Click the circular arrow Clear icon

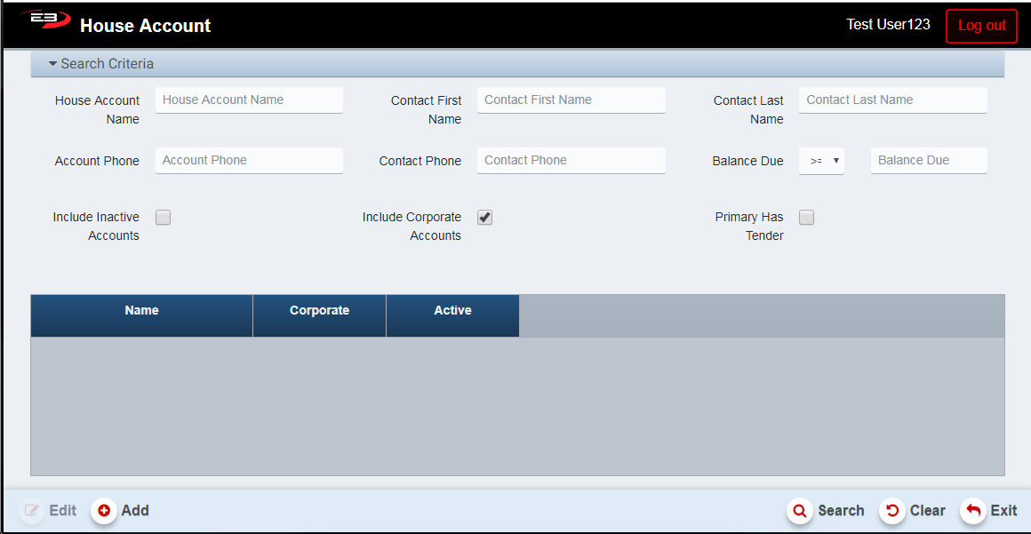(892, 511)
